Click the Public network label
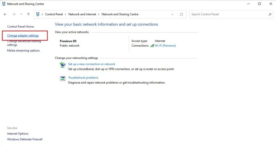 coord(69,46)
